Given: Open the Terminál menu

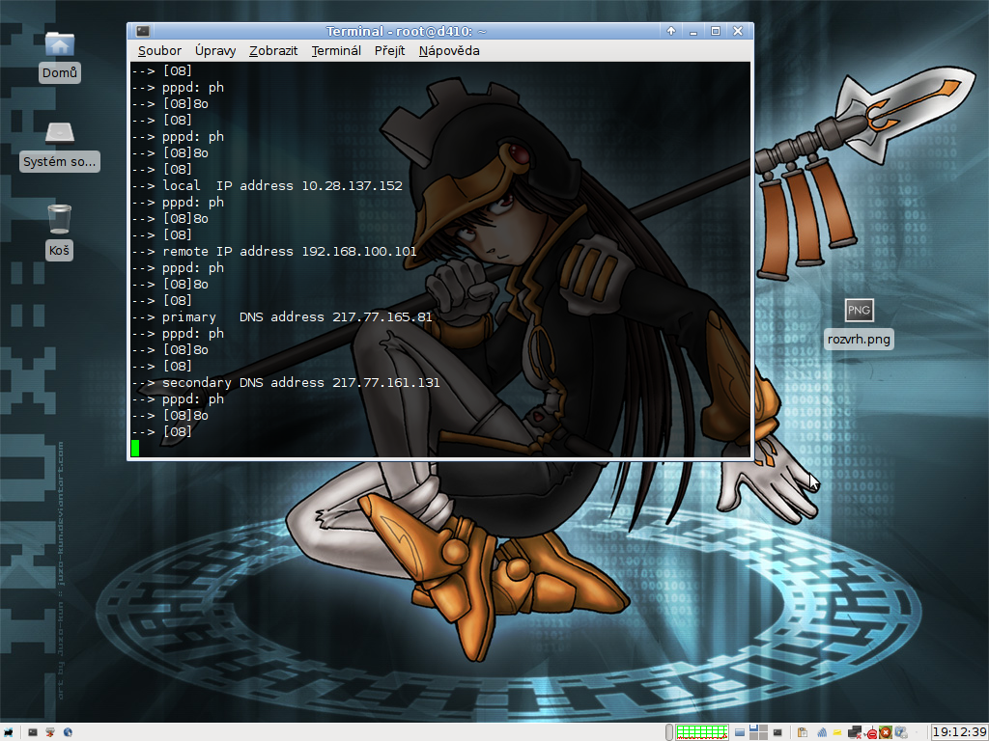Looking at the screenshot, I should [336, 51].
